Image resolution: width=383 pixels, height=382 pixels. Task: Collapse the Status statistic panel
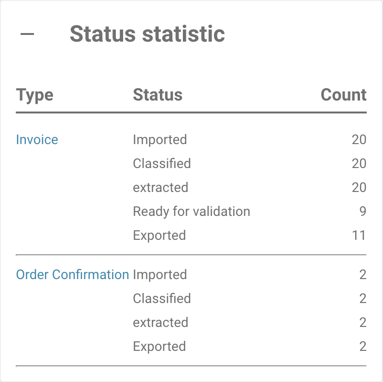tap(27, 34)
